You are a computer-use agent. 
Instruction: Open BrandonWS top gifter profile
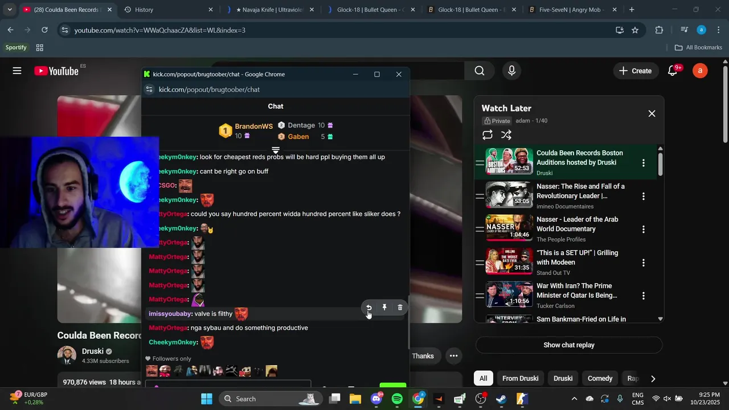click(x=253, y=126)
